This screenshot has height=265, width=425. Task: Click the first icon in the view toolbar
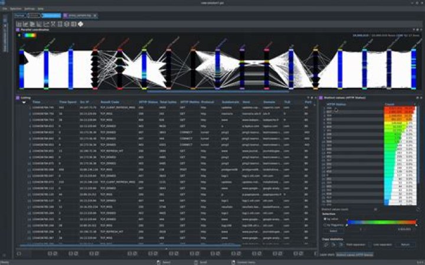tap(19, 24)
